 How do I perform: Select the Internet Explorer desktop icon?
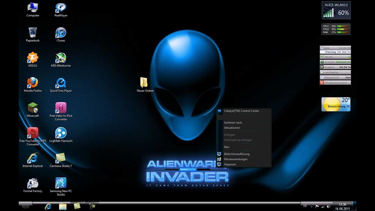point(33,160)
